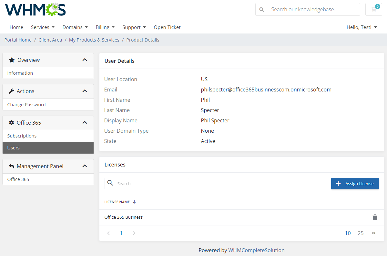
Task: Focus the knowledgebase search field
Action: click(308, 9)
